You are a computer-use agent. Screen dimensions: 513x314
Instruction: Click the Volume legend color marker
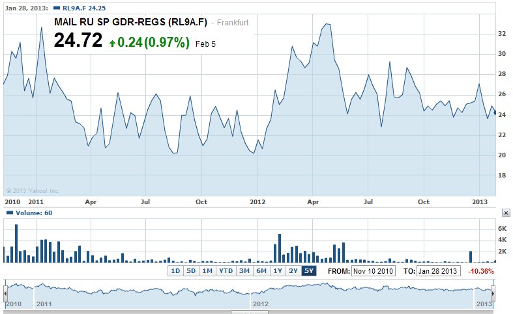(10, 213)
